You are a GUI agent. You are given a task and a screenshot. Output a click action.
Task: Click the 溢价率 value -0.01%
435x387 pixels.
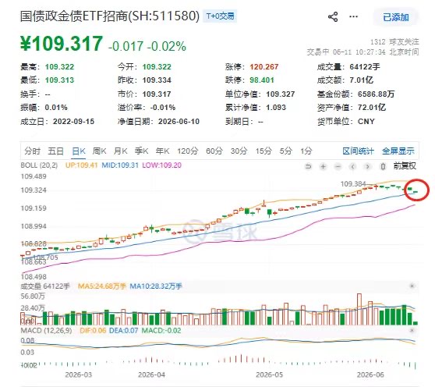163,107
